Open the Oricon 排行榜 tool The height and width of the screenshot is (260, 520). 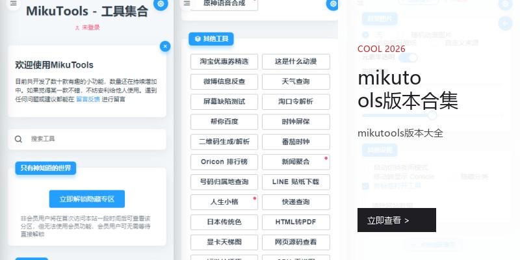pyautogui.click(x=224, y=162)
